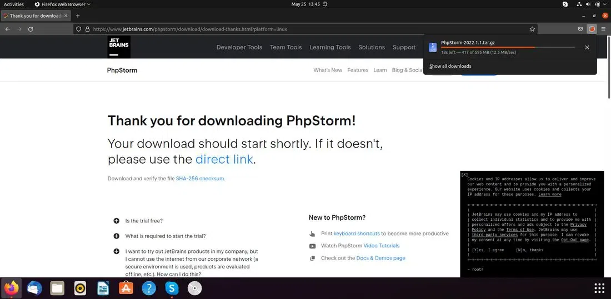Open keyboard shortcuts link
Viewport: 611px width, 299px height.
tap(357, 234)
